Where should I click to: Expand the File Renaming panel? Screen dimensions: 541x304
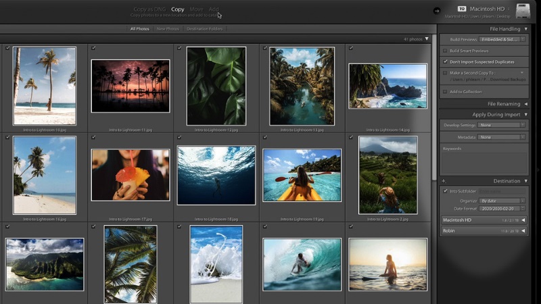[x=526, y=104]
